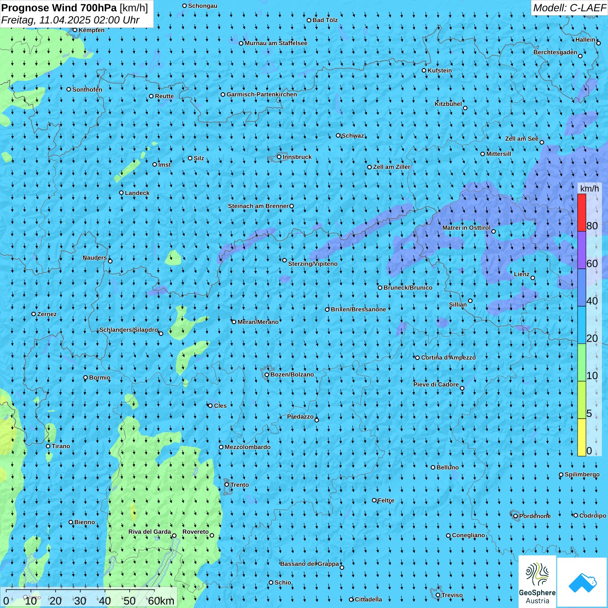The width and height of the screenshot is (608, 608).
Task: Click the red 80+ km/h legend swatch
Action: pos(582,212)
